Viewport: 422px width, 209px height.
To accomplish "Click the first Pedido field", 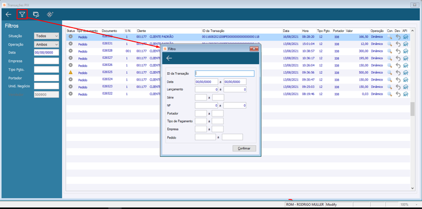I will click(205, 137).
